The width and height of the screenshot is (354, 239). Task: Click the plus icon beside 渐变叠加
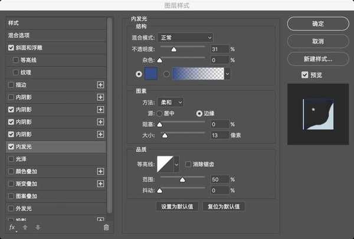tap(100, 184)
